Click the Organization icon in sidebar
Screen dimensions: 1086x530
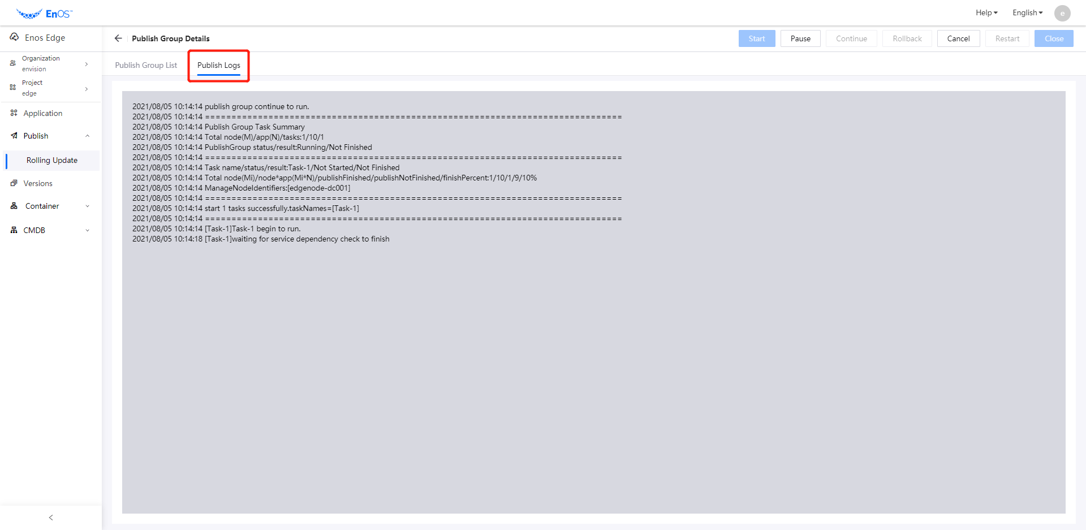12,63
